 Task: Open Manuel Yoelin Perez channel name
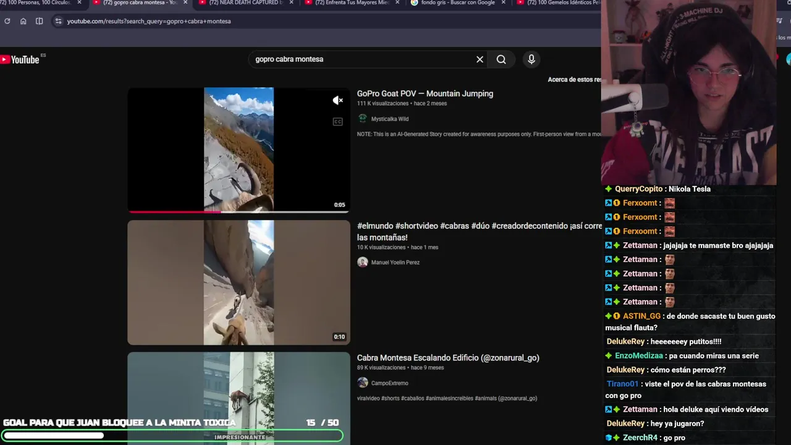[395, 262]
